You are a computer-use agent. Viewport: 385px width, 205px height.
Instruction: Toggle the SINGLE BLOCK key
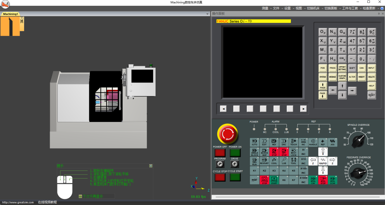(x=254, y=152)
